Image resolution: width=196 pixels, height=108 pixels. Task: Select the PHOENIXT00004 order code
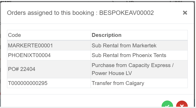pos(29,55)
